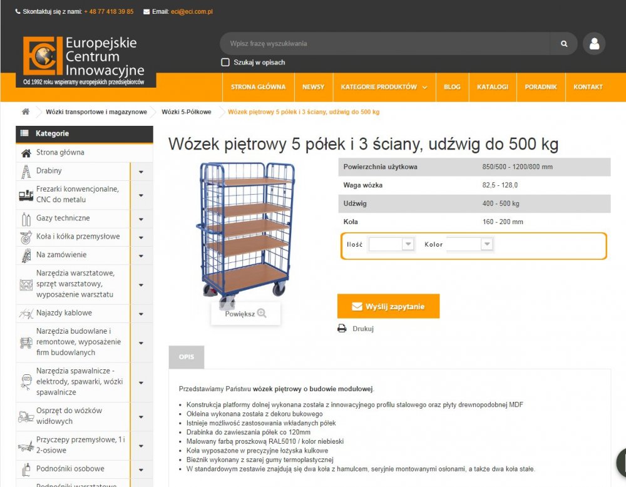Viewport: 626px width, 487px height.
Task: Open the user account icon
Action: point(594,44)
